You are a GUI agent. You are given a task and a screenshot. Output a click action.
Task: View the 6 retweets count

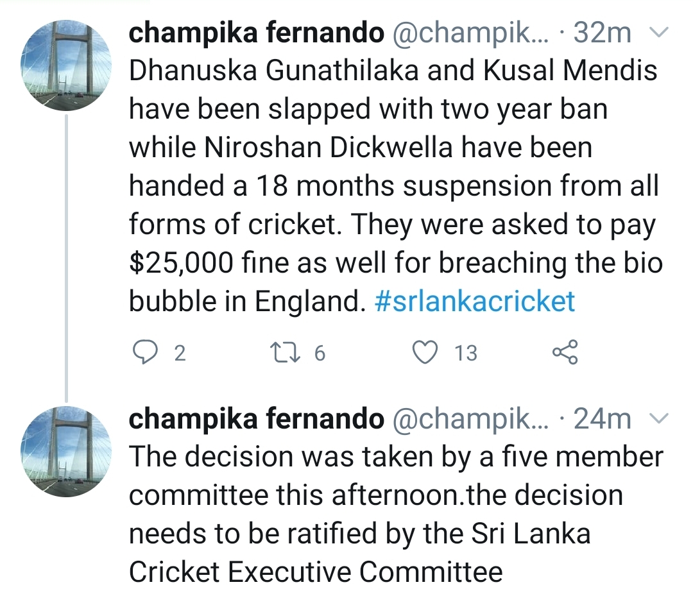(x=320, y=353)
